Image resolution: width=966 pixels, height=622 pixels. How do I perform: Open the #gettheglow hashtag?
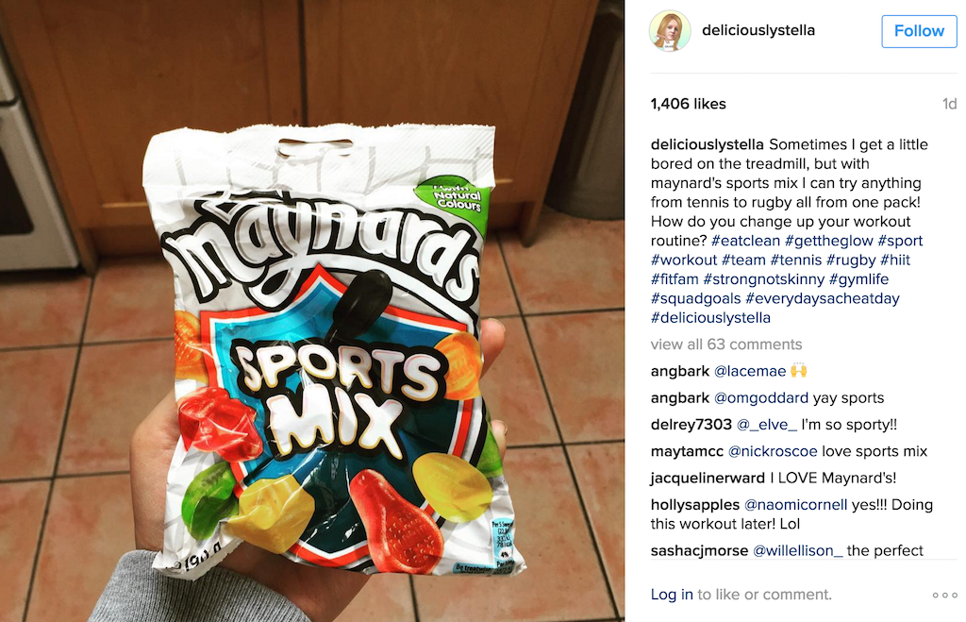point(828,241)
